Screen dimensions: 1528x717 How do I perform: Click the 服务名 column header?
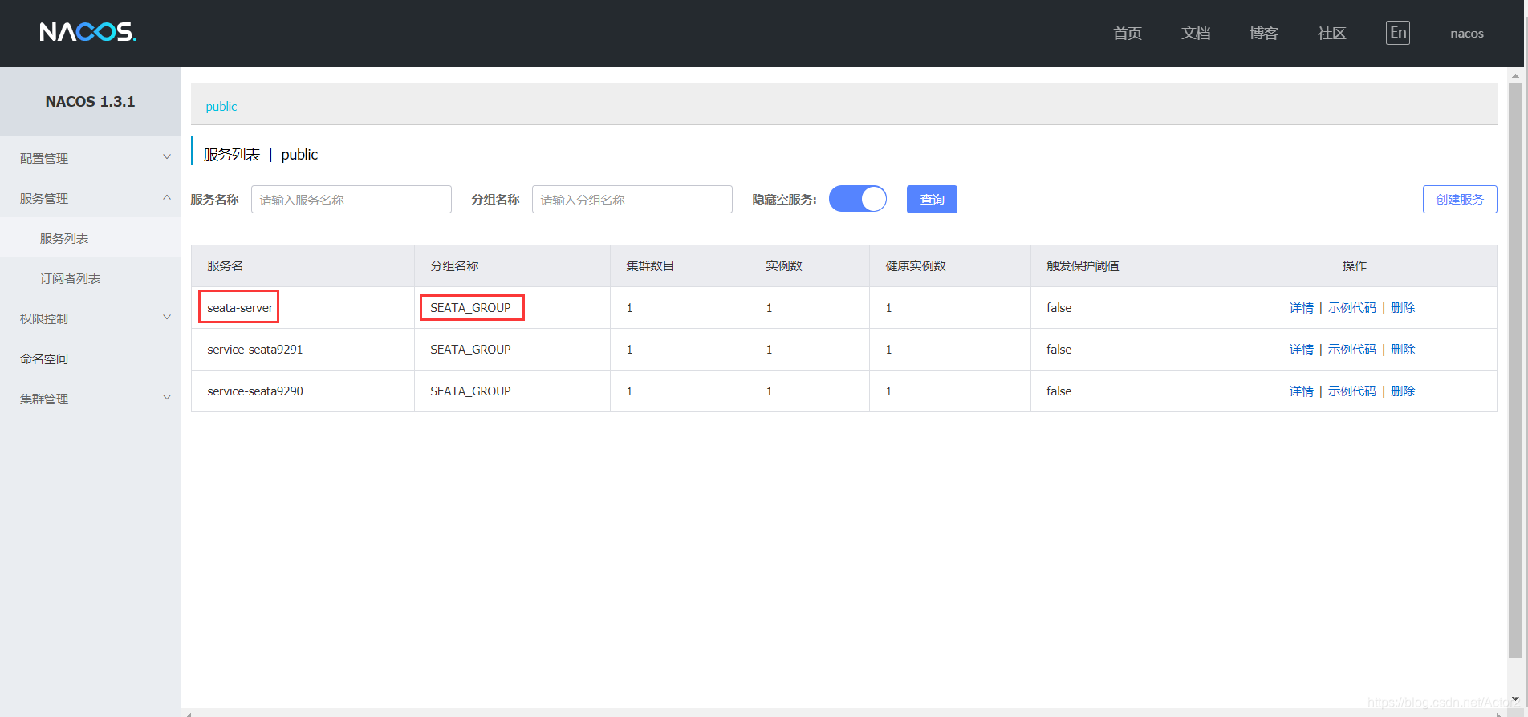[x=303, y=265]
